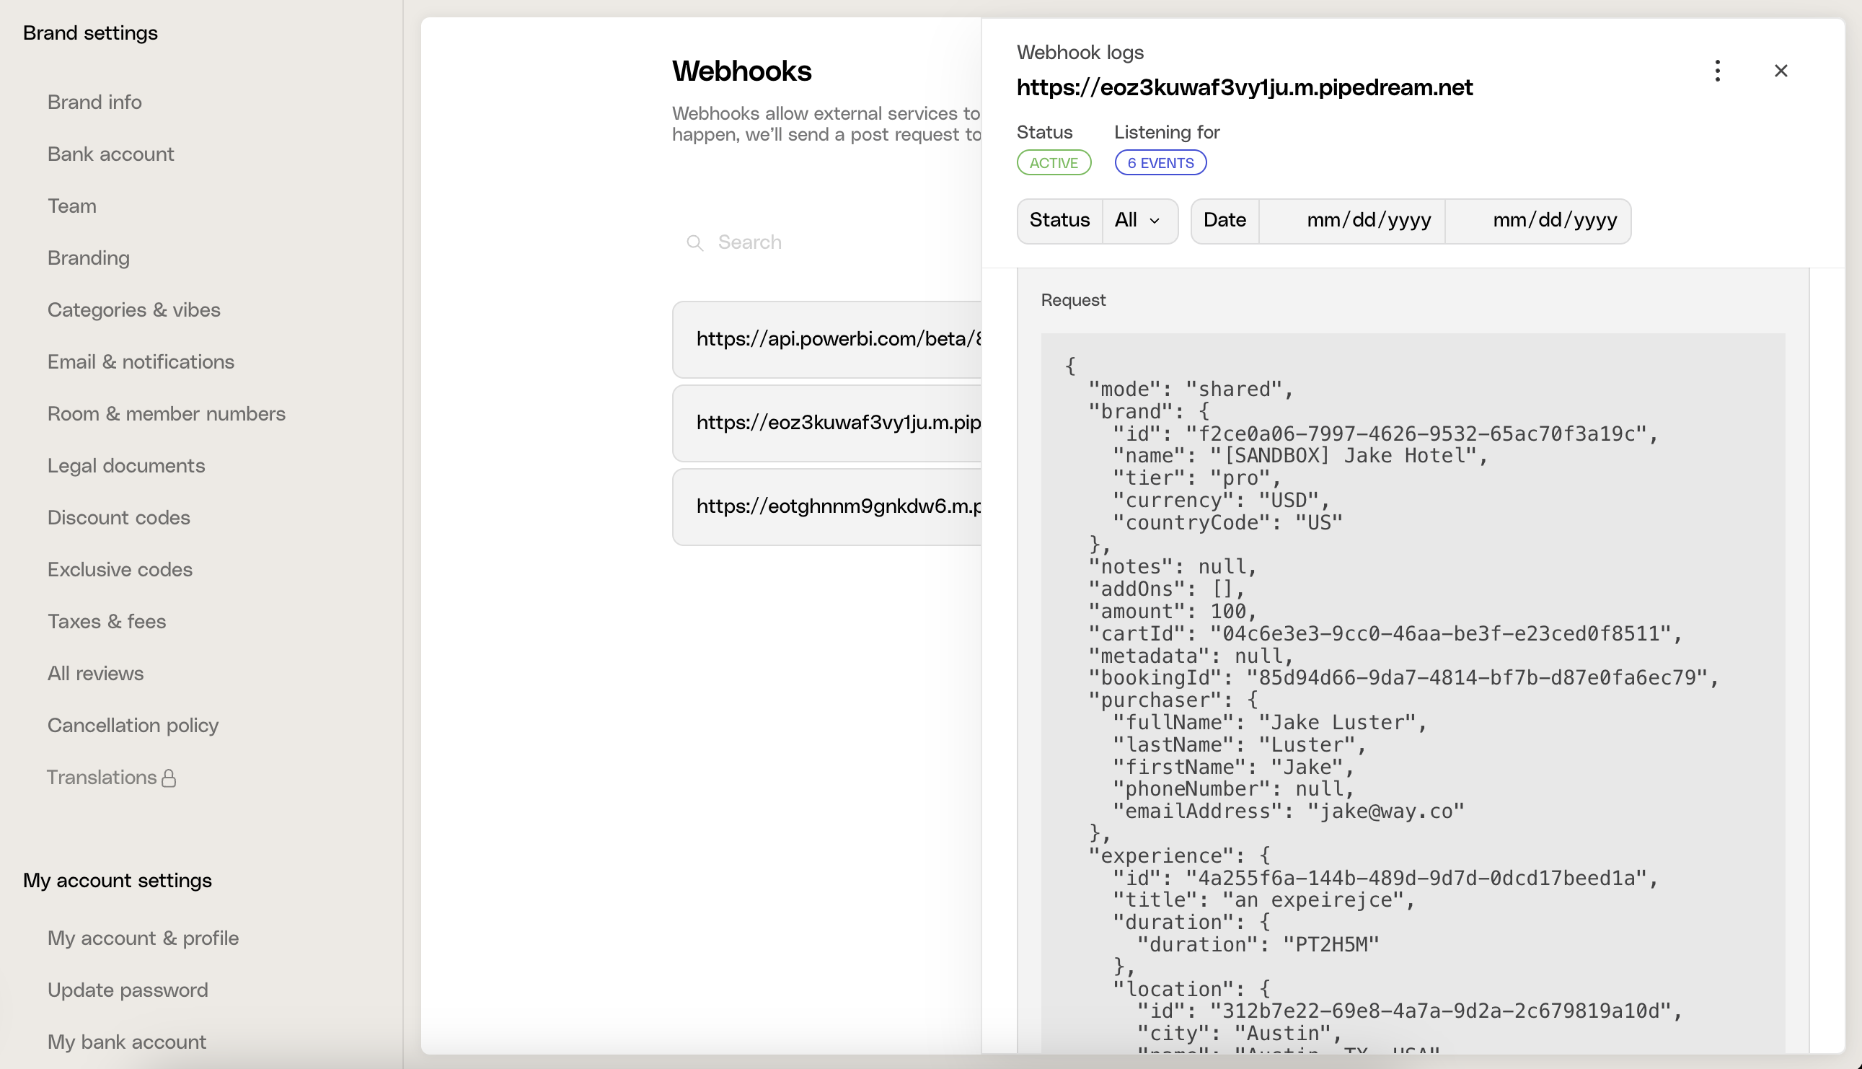The image size is (1862, 1069).
Task: Select the eotghnnm9gnkdw6 webhook entry
Action: tap(837, 506)
